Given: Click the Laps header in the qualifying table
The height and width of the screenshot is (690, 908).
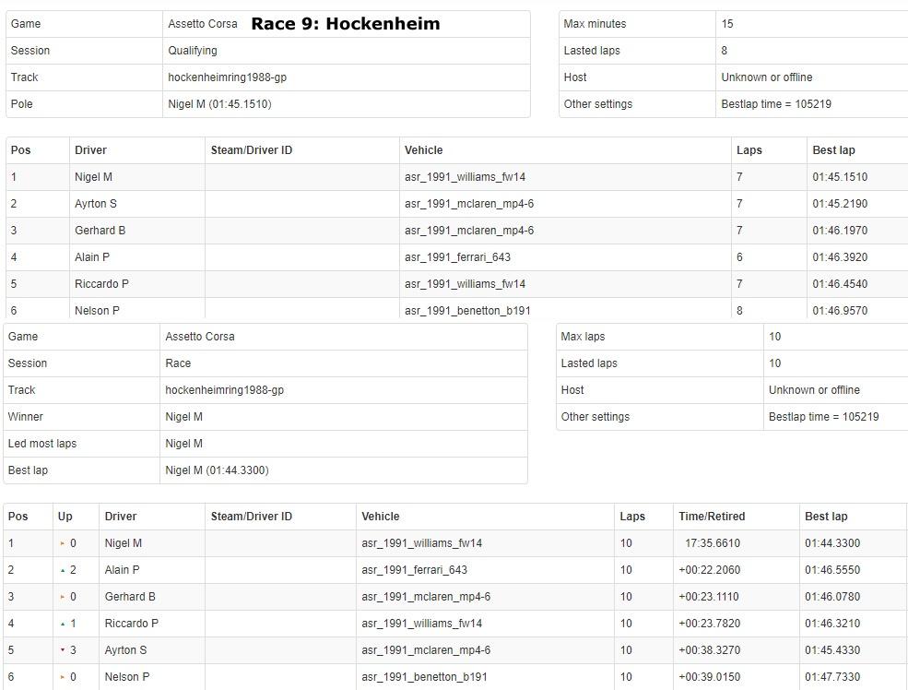Looking at the screenshot, I should click(x=749, y=150).
